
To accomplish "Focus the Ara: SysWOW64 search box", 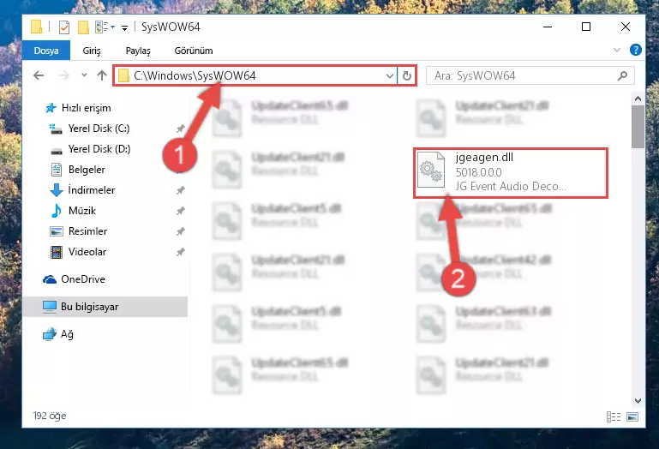I will click(530, 75).
